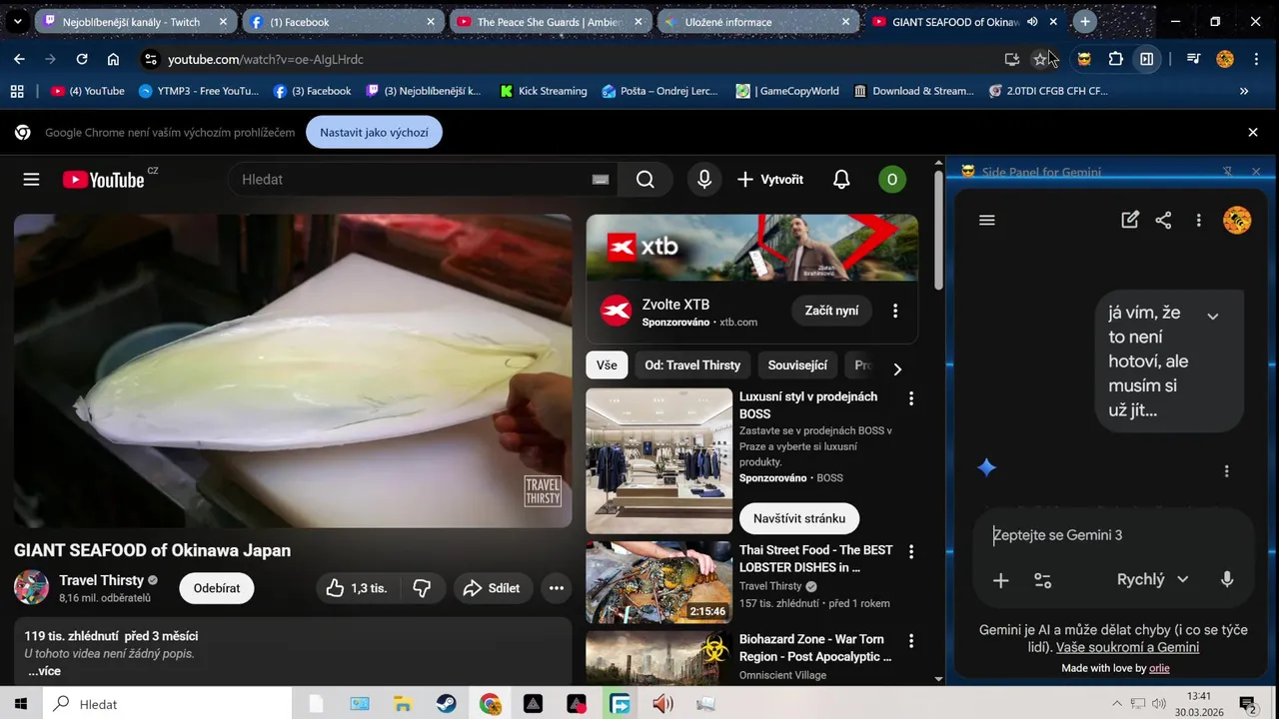The width and height of the screenshot is (1279, 719).
Task: Open options for Thai Street Food video
Action: [910, 552]
